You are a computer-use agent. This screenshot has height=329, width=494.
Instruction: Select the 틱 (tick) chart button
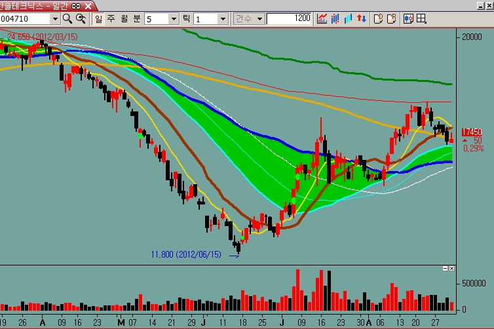coord(185,18)
